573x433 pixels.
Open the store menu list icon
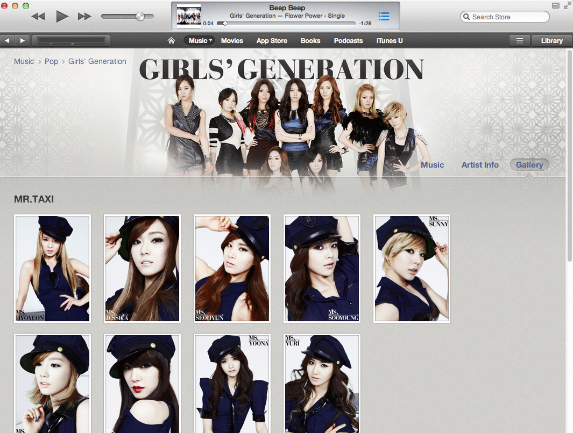pos(520,41)
